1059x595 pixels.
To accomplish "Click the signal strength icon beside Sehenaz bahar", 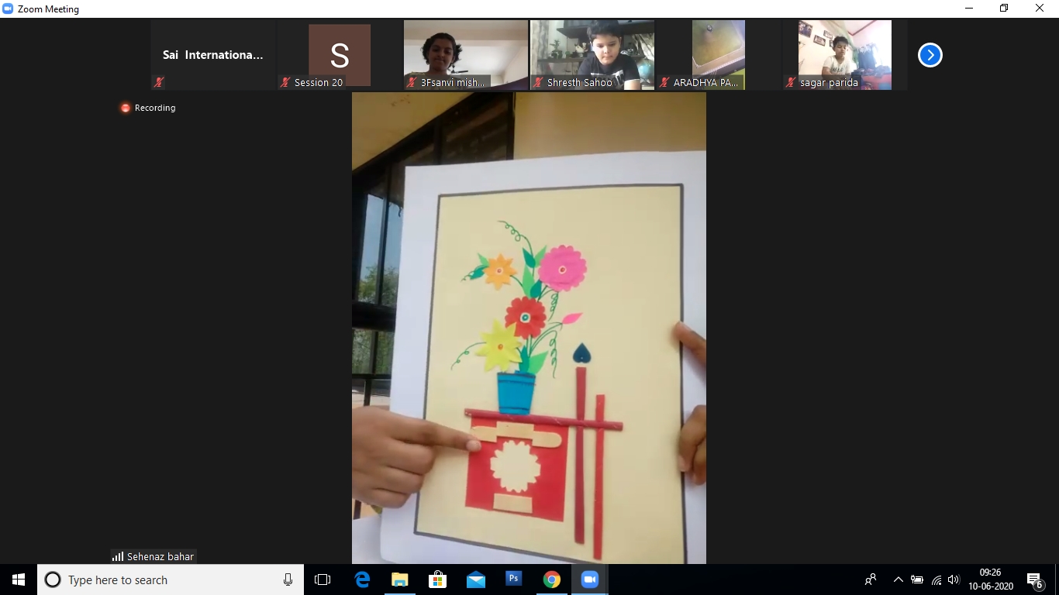I will point(118,556).
